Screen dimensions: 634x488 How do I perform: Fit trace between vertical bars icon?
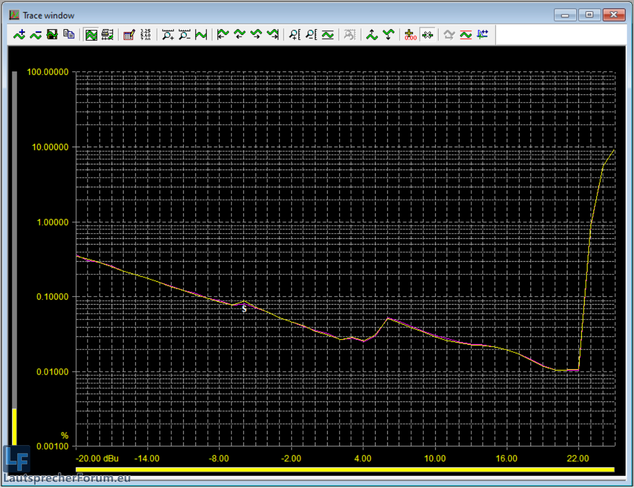coord(201,35)
